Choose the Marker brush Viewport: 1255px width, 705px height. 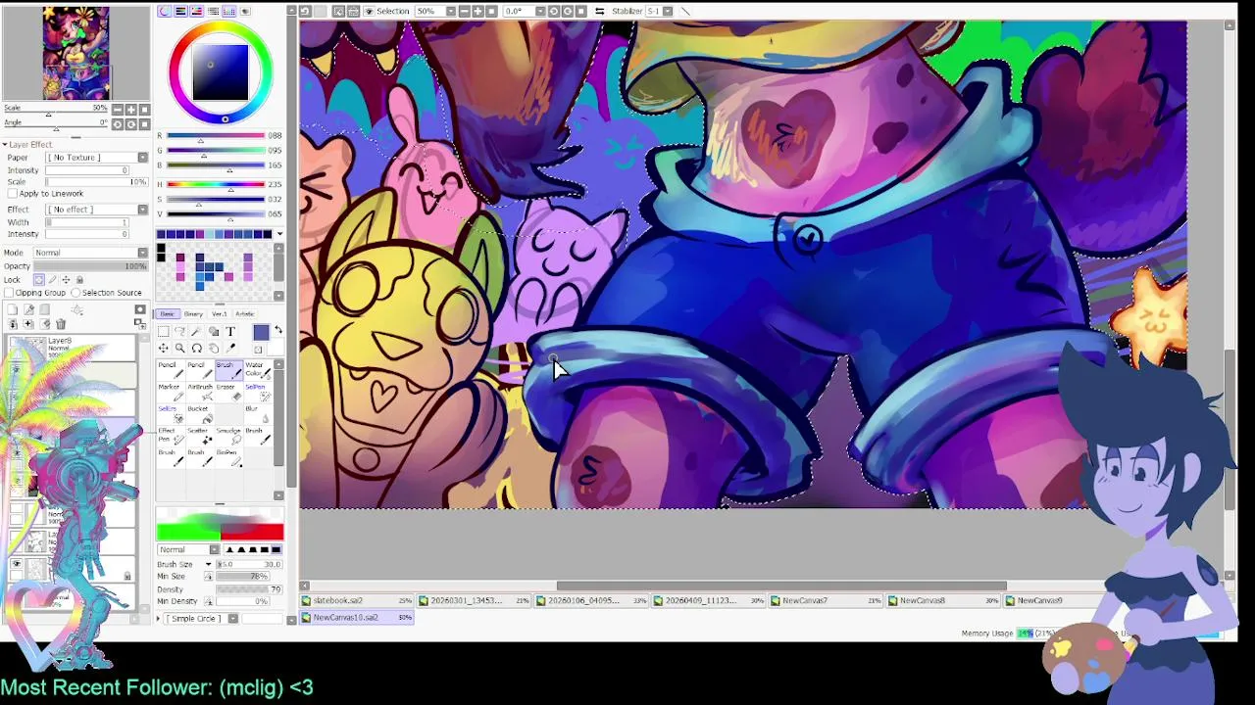click(x=171, y=393)
